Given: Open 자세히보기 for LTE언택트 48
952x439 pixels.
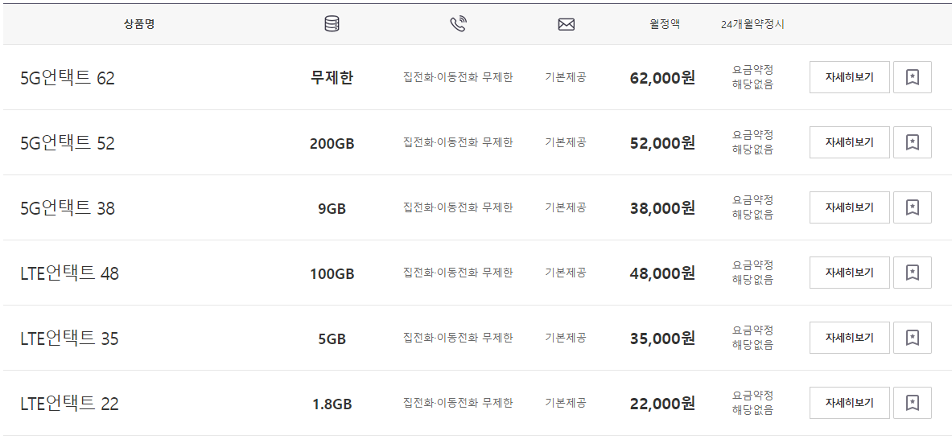Looking at the screenshot, I should pyautogui.click(x=849, y=273).
